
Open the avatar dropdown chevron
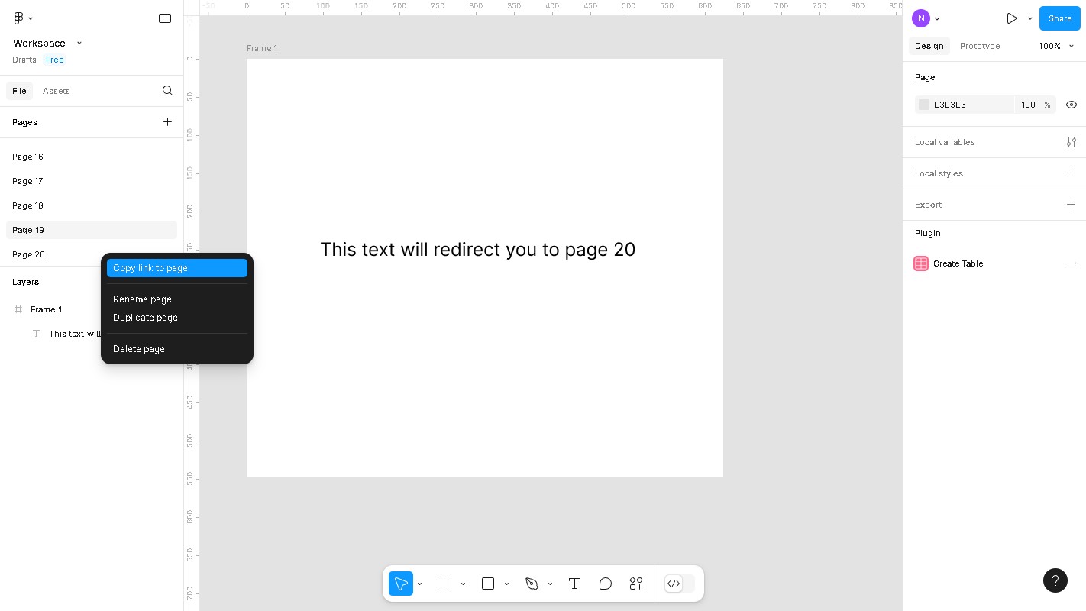937,18
